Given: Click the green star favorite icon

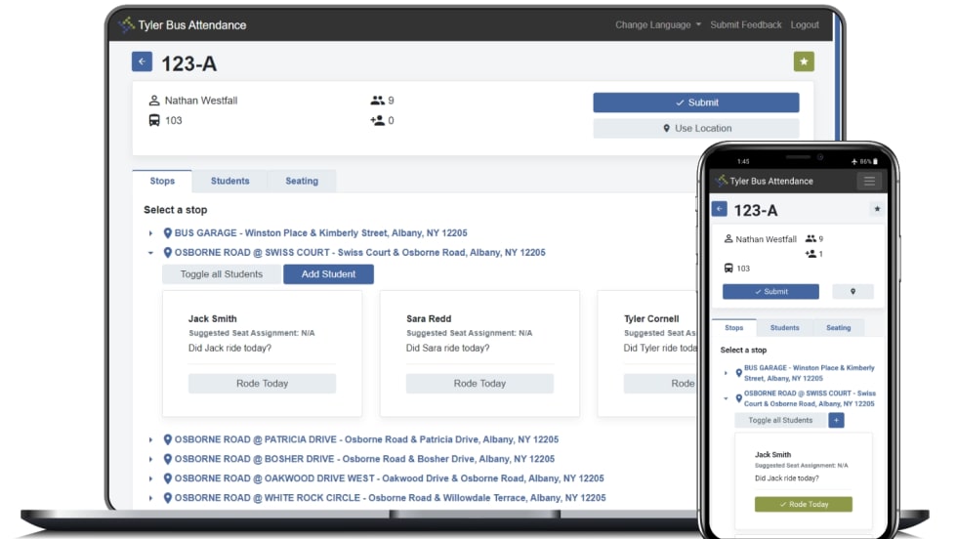Looking at the screenshot, I should pos(804,62).
